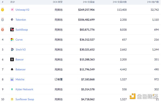Viewport: 161px width, 102px height.
Task: Click the Kyber Network logo icon
Action: (x=12, y=89)
